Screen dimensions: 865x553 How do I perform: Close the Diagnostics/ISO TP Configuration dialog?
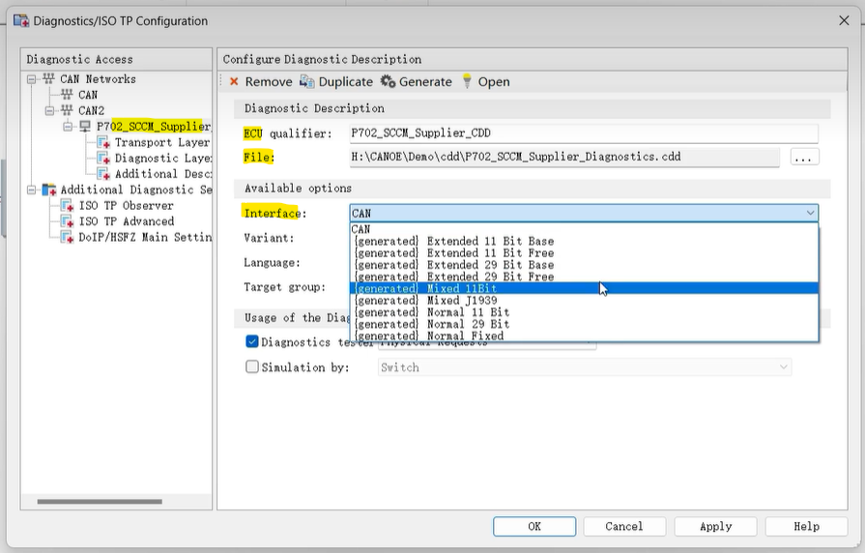[x=844, y=21]
